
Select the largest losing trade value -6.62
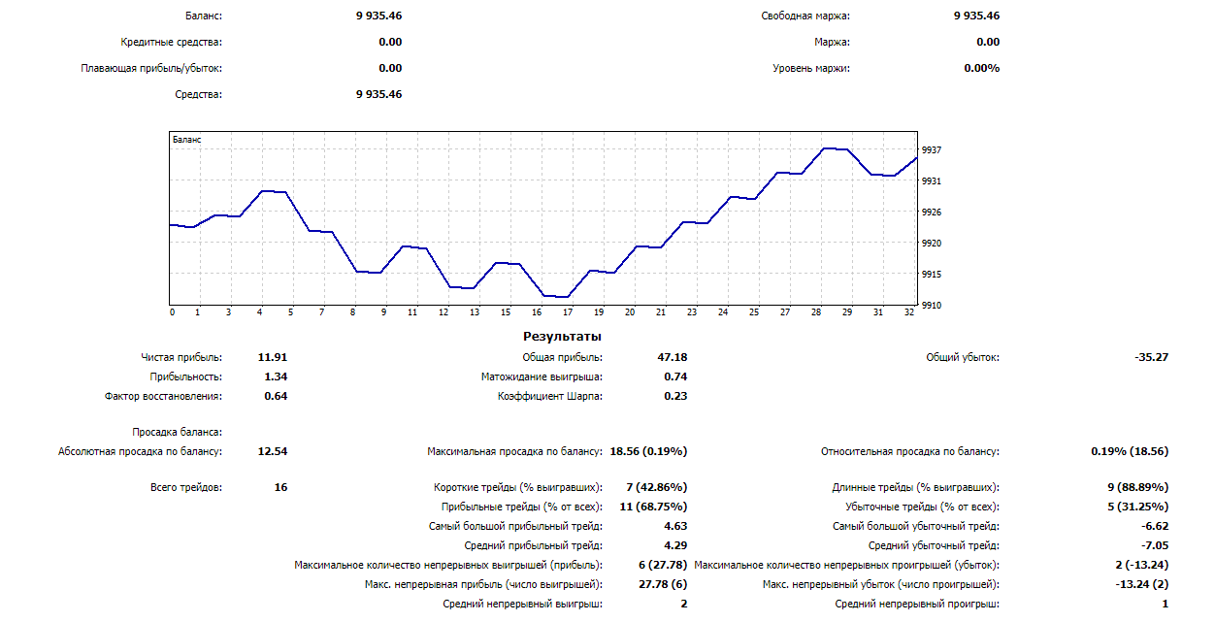1155,526
